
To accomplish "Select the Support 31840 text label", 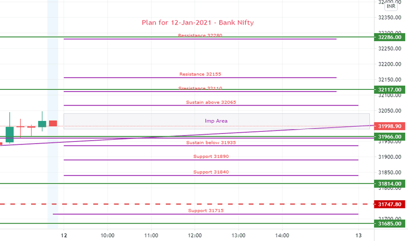I will pyautogui.click(x=211, y=172).
